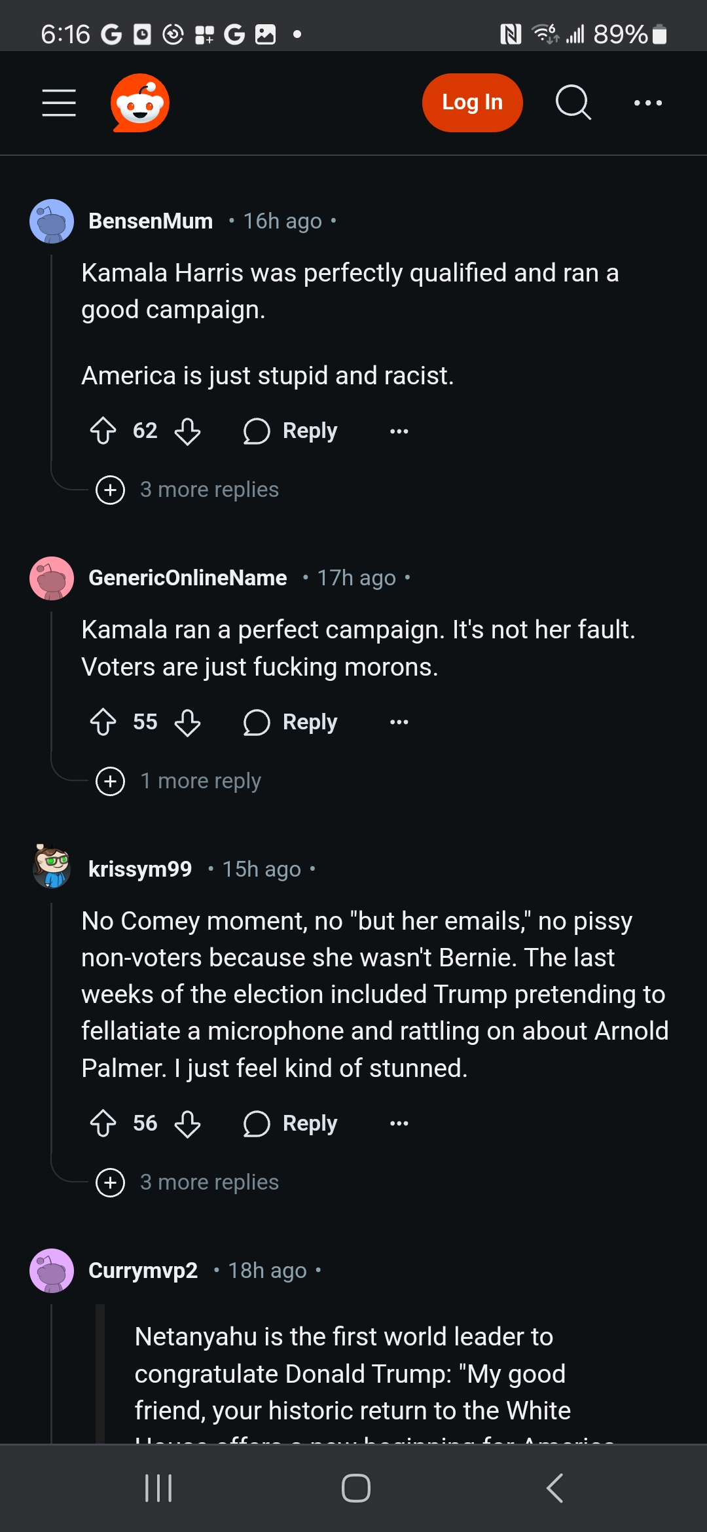Upvote GenericOnlineName's comment
707x1532 pixels.
(x=103, y=722)
